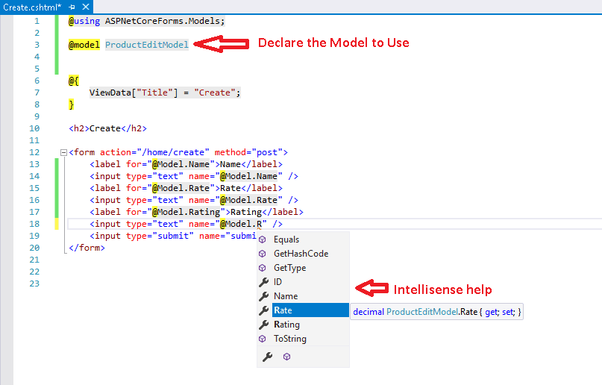
Task: Click the wrench icon next to Rating
Action: [x=263, y=325]
